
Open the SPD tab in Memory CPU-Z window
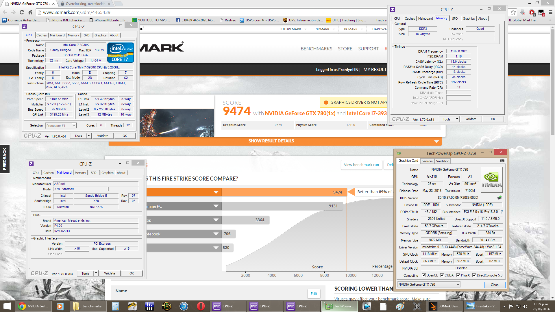point(455,18)
